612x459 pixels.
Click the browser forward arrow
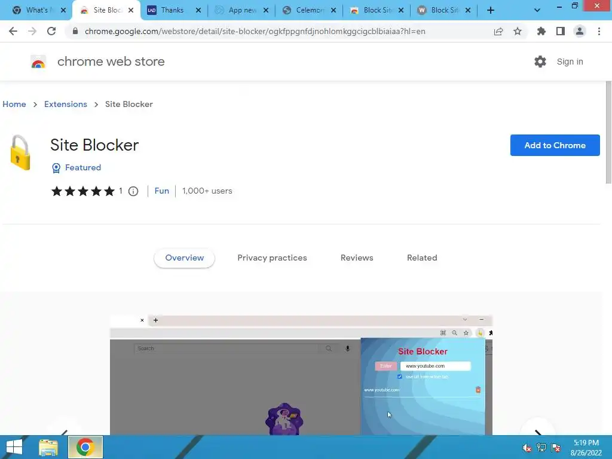[32, 31]
